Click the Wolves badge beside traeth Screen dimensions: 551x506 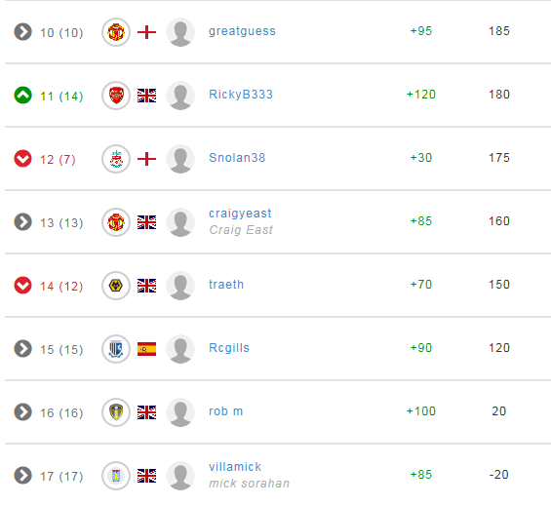coord(116,286)
